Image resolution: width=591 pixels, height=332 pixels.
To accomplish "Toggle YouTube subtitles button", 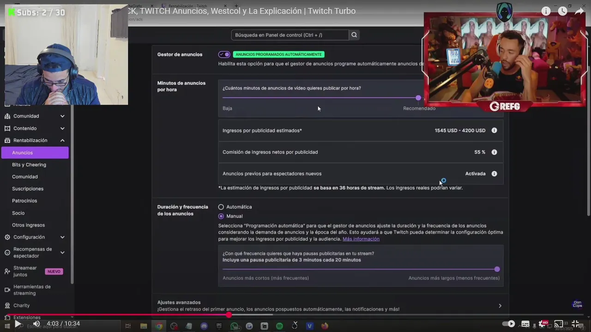I will click(525, 324).
